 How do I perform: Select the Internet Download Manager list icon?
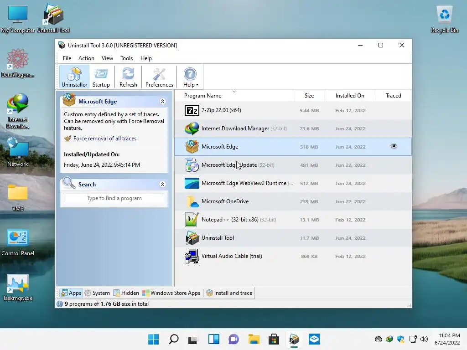point(192,129)
